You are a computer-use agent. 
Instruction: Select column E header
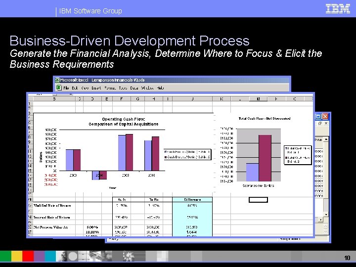tap(107, 99)
